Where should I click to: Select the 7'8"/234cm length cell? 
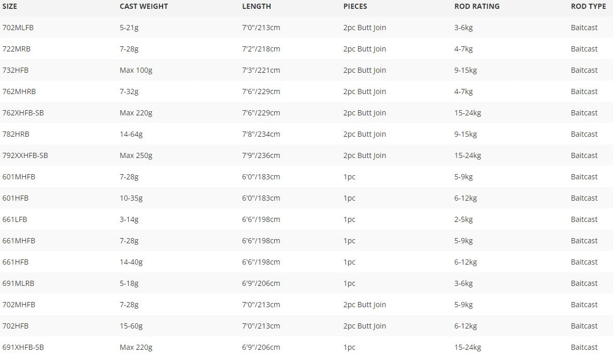point(261,134)
